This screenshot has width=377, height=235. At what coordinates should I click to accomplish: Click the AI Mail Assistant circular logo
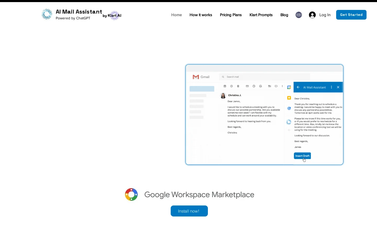[x=47, y=14]
